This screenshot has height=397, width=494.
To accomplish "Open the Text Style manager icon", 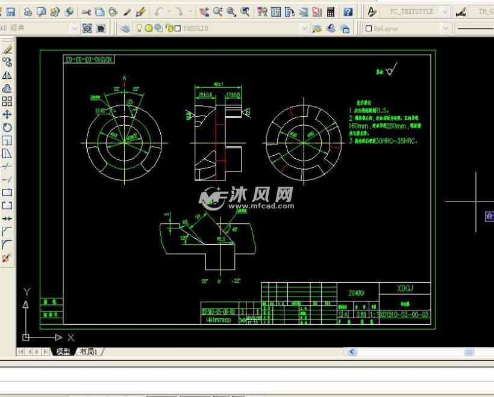I will [x=372, y=12].
